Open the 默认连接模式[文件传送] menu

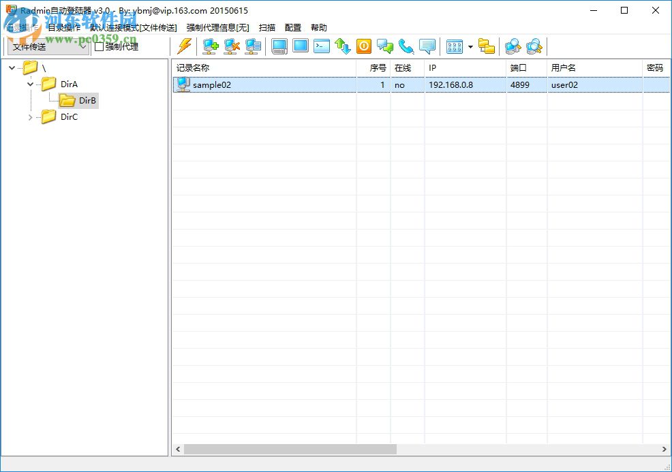point(134,27)
